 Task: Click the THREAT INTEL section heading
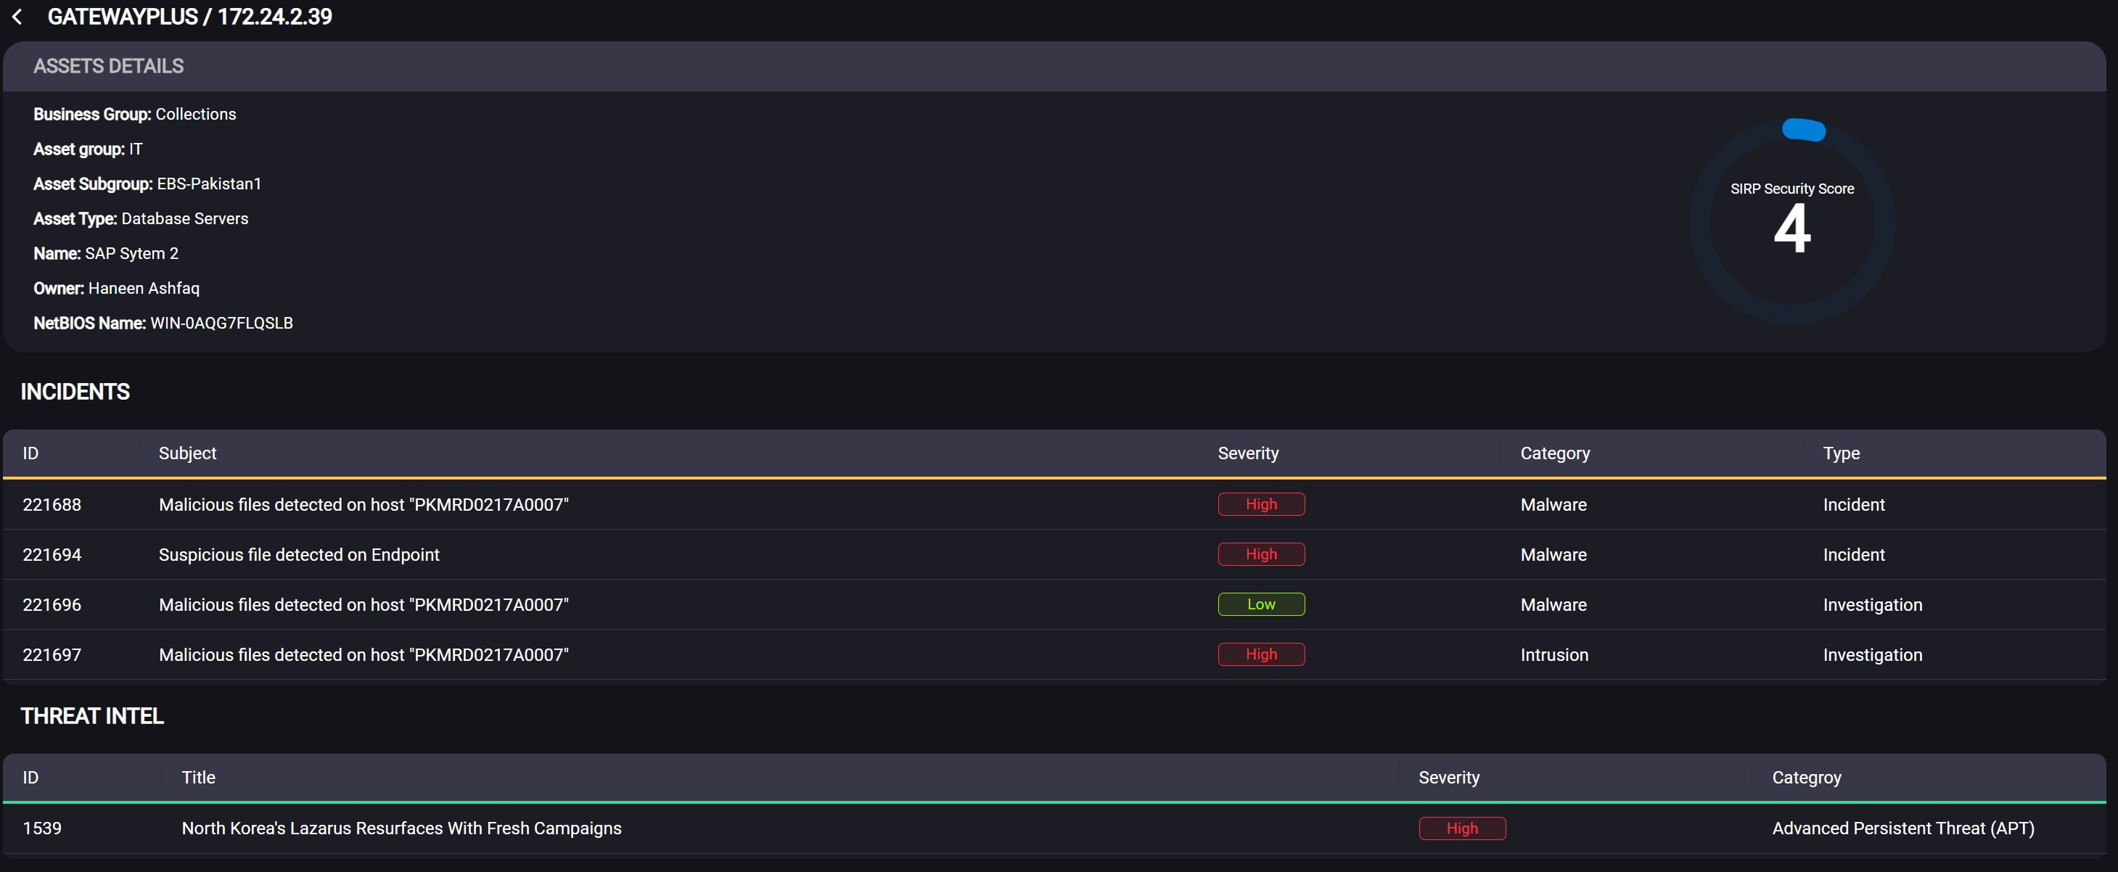(92, 717)
